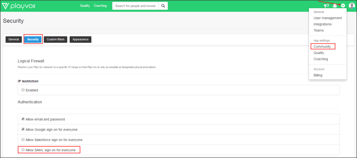
Task: Open the Custom filters tab
Action: click(x=56, y=39)
